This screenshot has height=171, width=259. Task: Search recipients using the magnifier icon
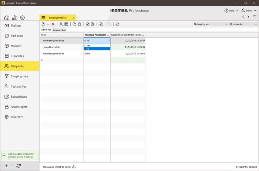tap(109, 24)
